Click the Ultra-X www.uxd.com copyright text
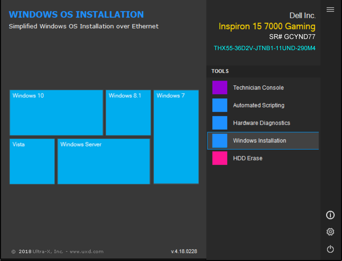This screenshot has height=261, width=342. [57, 251]
